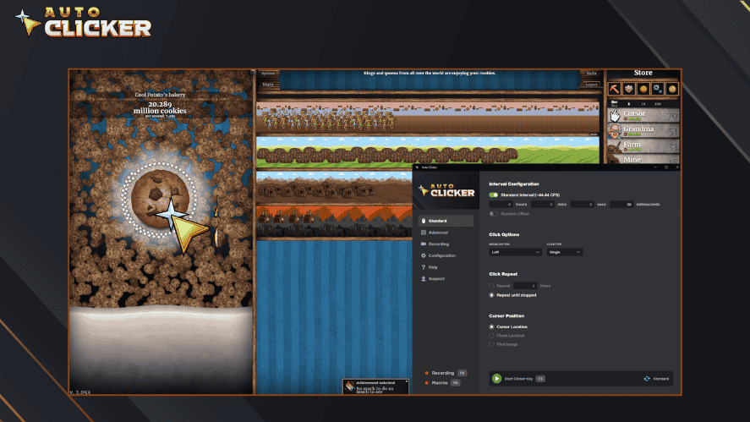Click the news ticker about kings and queens
750x422 pixels.
[429, 74]
